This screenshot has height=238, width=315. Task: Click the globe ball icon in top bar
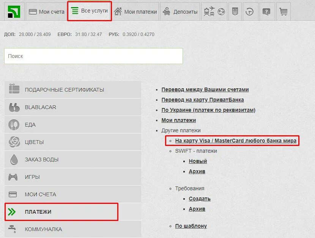221,12
